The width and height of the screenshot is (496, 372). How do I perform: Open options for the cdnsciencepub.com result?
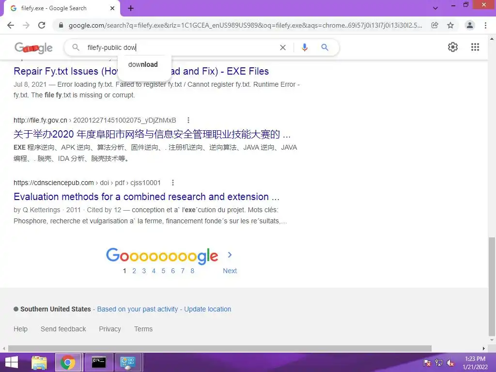point(173,183)
